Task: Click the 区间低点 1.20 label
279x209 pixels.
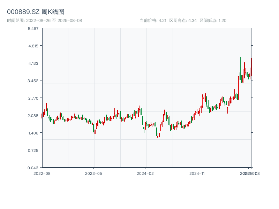Action: click(213, 21)
